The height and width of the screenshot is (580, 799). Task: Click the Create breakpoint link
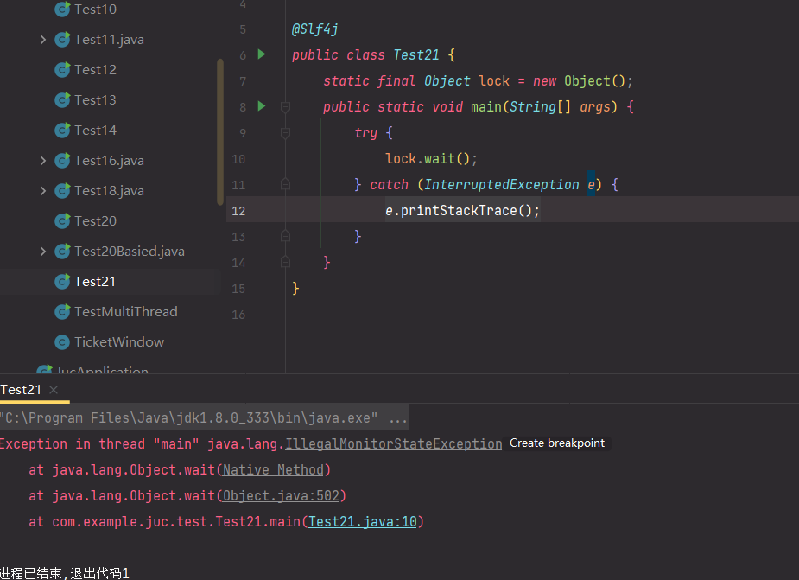tap(556, 443)
